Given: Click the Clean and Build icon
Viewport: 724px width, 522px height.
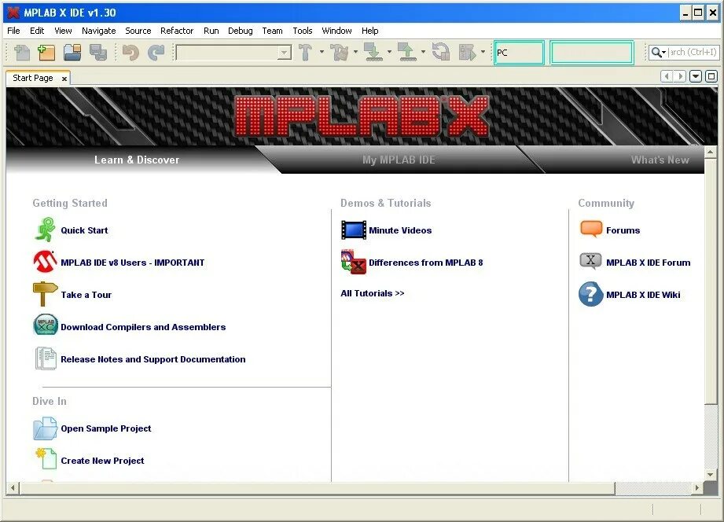Looking at the screenshot, I should 340,52.
